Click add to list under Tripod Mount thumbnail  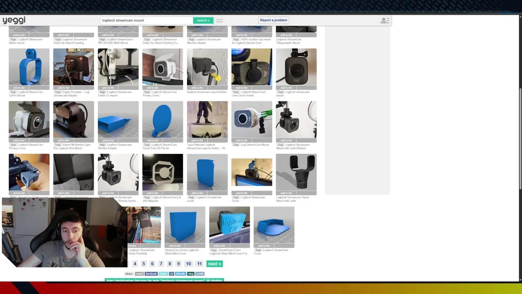tap(286, 193)
